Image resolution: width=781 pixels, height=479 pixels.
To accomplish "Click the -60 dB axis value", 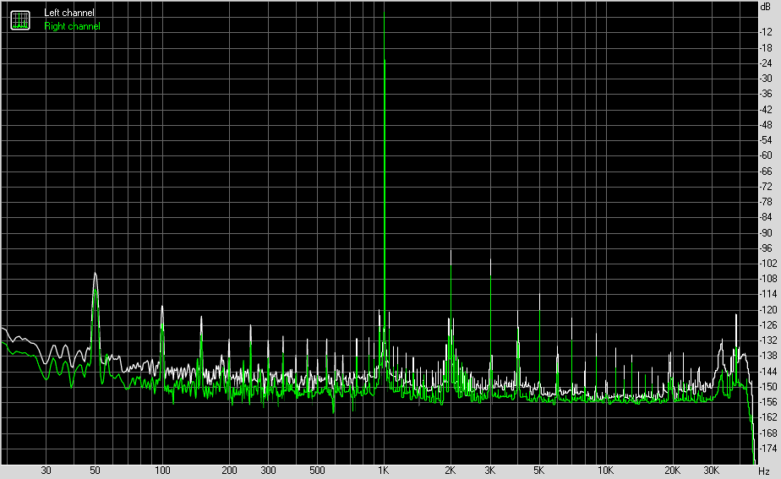I will point(766,155).
